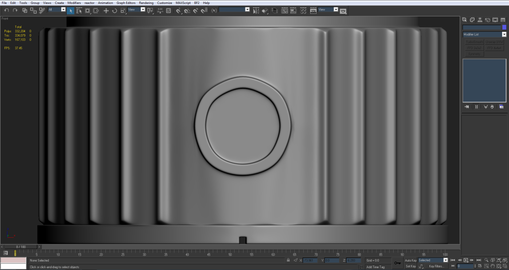Open the Create command panel tab

tap(465, 19)
